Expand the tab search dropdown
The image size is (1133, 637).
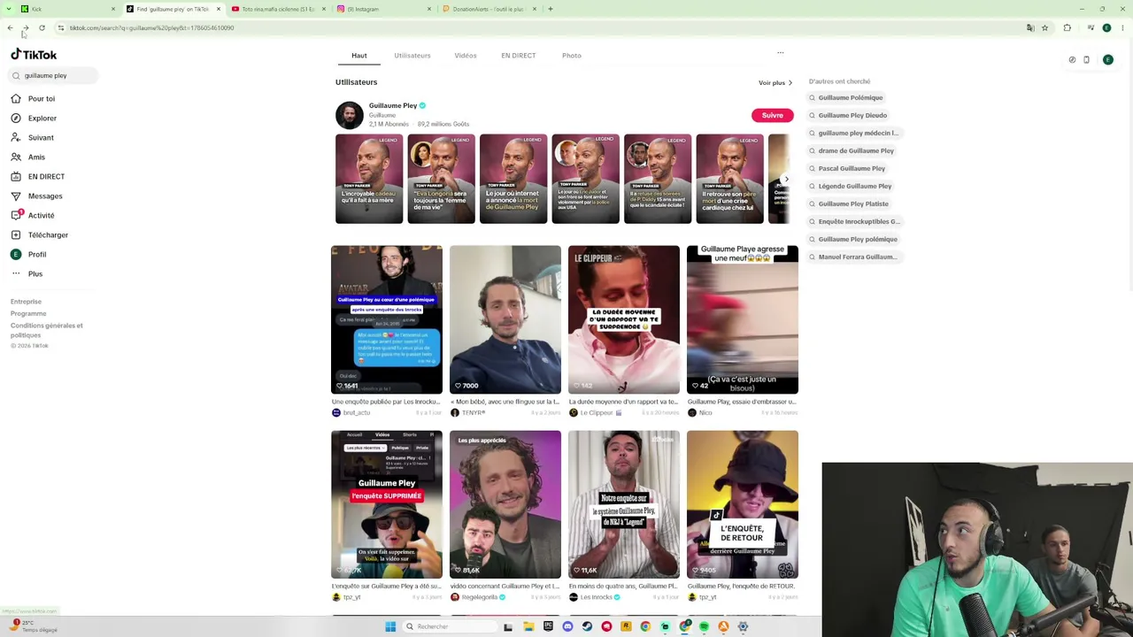click(9, 9)
